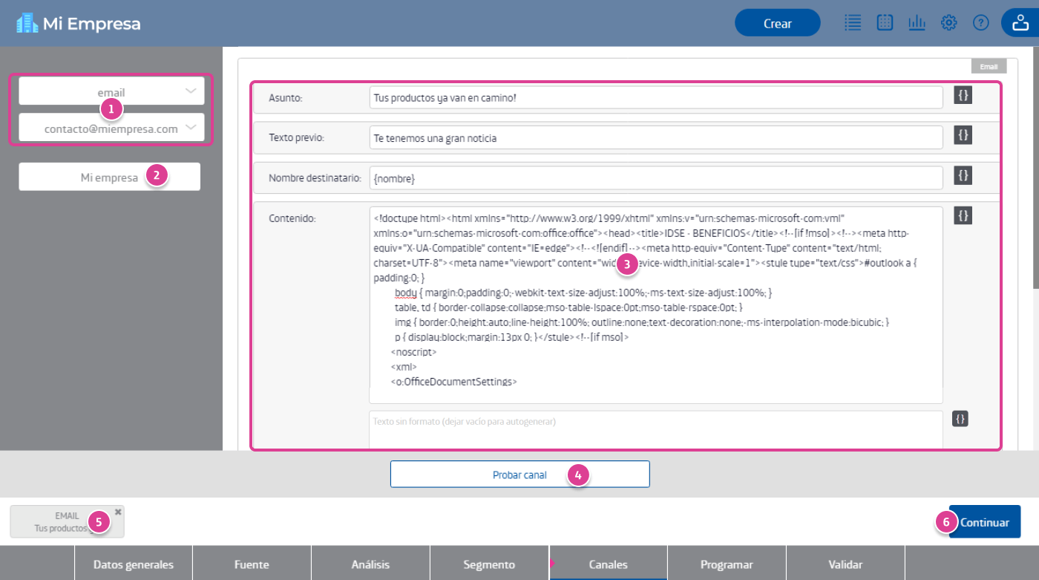Click the Texto previo input field

tap(656, 137)
